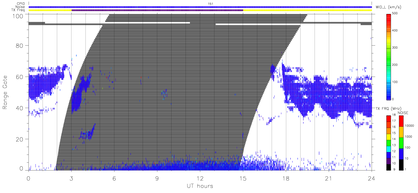The image size is (418, 193).
Task: Select the purple segment of the TX Freq strip
Action: pyautogui.click(x=157, y=10)
